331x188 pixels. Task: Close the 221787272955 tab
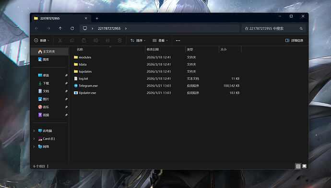coord(86,18)
